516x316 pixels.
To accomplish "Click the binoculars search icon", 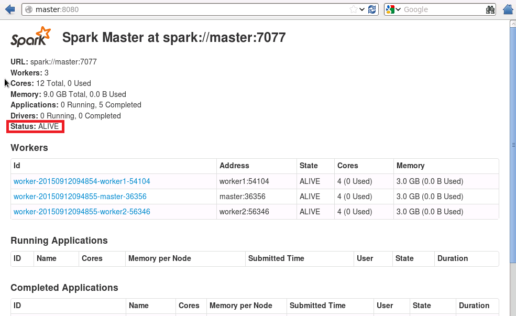I will 490,9.
